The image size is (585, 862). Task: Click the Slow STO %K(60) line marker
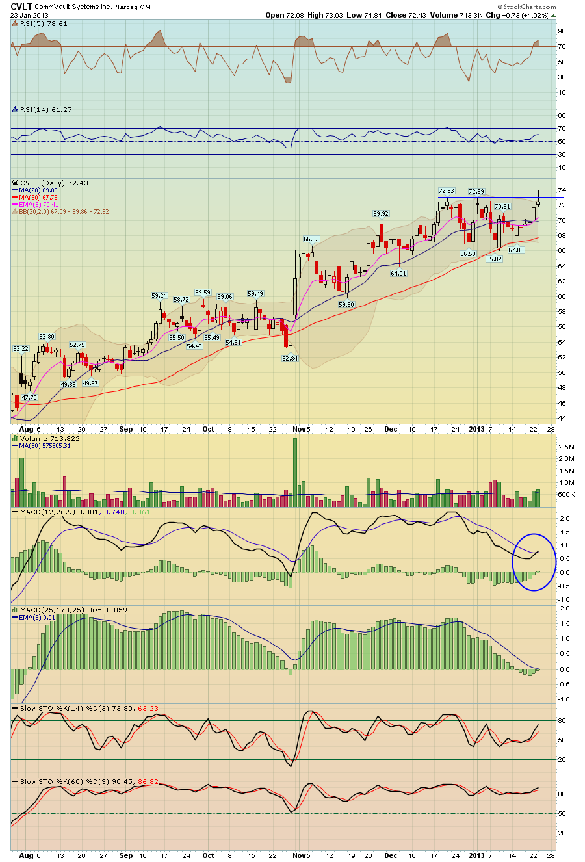click(16, 781)
